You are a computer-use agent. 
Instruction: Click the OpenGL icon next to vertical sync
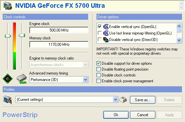[106, 27]
